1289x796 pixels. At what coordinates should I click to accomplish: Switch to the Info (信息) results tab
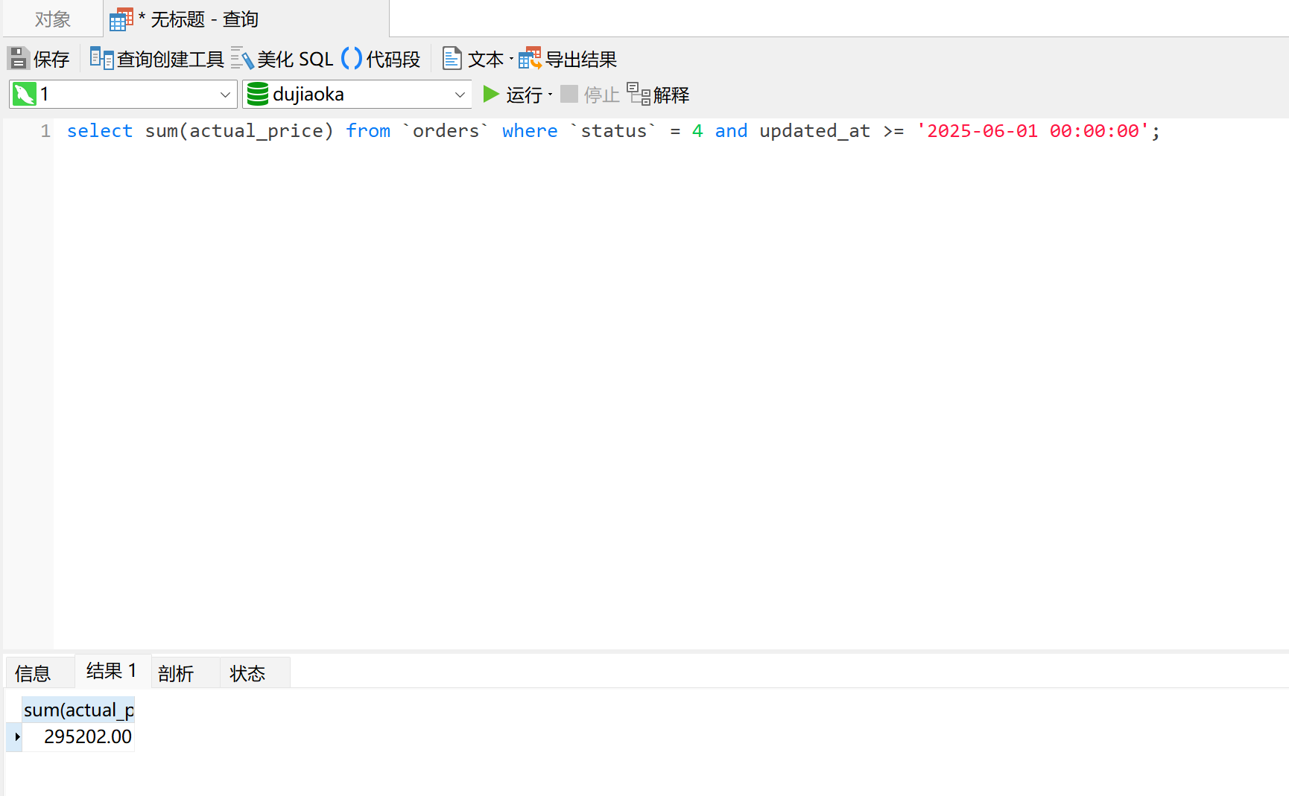[33, 673]
